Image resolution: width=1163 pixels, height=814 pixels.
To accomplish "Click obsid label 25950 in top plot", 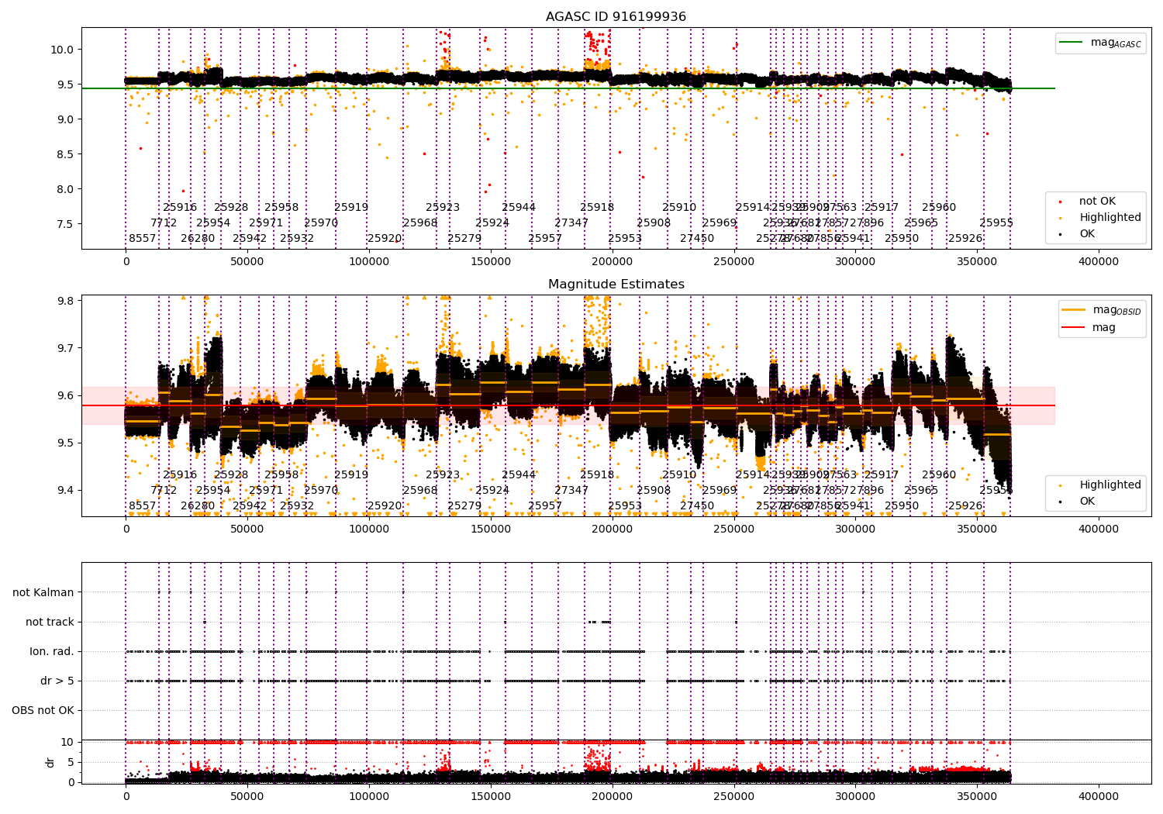I will click(x=902, y=239).
